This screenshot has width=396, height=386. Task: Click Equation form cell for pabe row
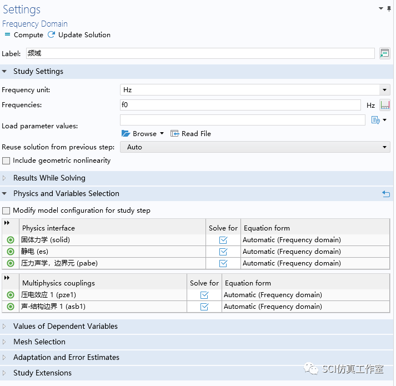click(315, 263)
